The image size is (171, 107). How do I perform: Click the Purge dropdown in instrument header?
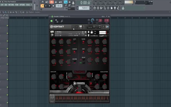coord(84,34)
